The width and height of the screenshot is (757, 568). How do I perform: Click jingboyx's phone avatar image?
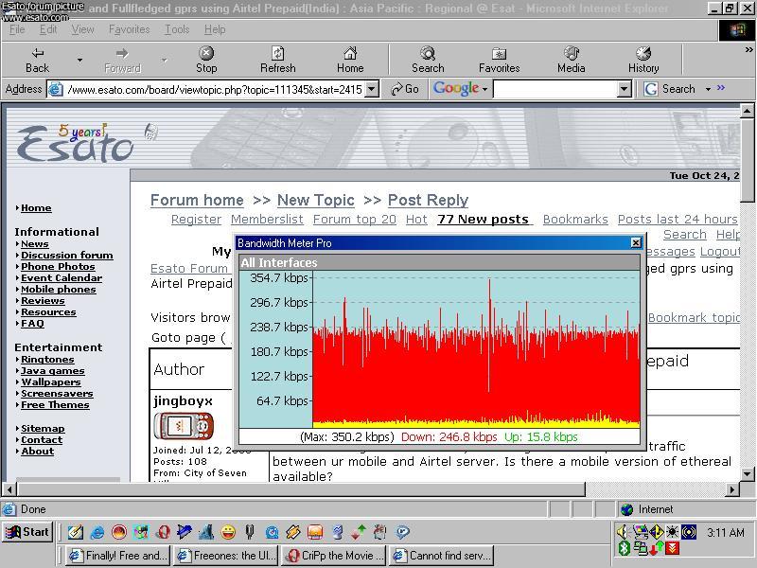coord(183,427)
